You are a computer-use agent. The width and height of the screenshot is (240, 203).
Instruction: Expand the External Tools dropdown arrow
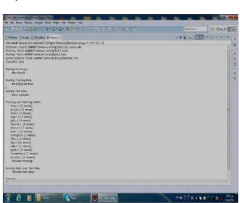point(63,29)
